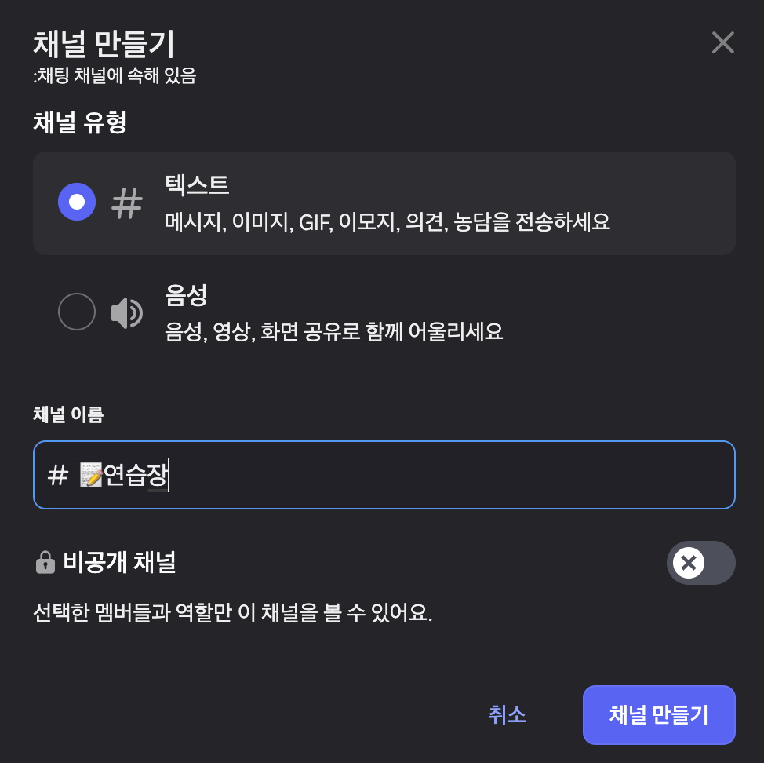Close the 채널 만들기 dialog with X
The image size is (764, 763).
(x=722, y=42)
